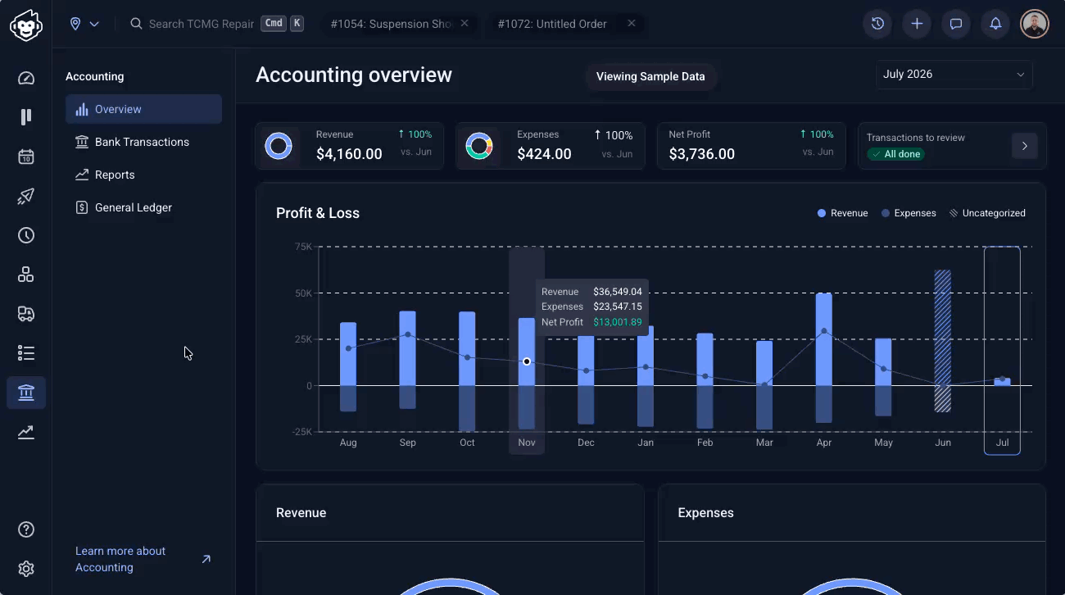This screenshot has width=1065, height=595.
Task: Open the clock icon in left sidebar
Action: coord(26,235)
